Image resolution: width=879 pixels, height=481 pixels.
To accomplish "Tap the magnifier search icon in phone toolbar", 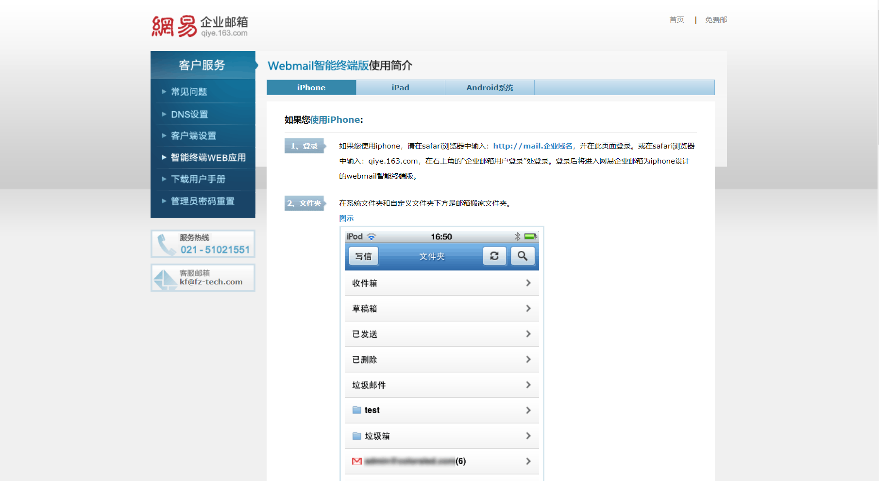I will [x=523, y=256].
